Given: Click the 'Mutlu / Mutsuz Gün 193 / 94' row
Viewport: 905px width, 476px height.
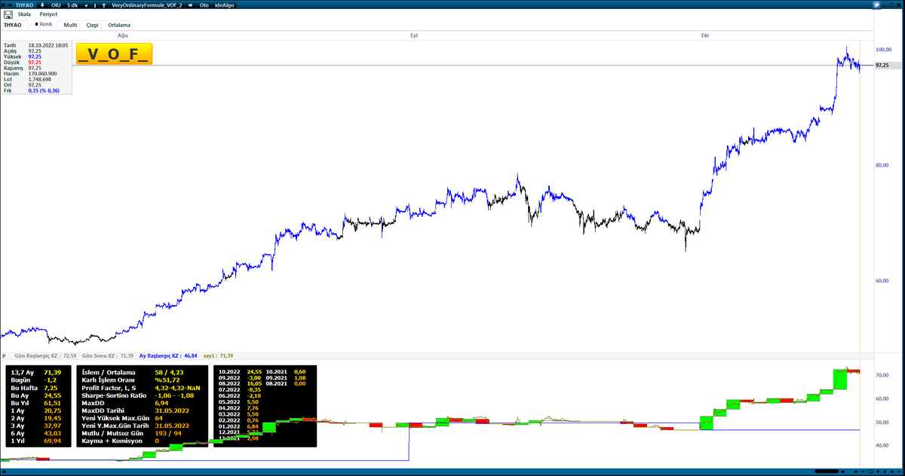Looking at the screenshot, I should point(130,433).
